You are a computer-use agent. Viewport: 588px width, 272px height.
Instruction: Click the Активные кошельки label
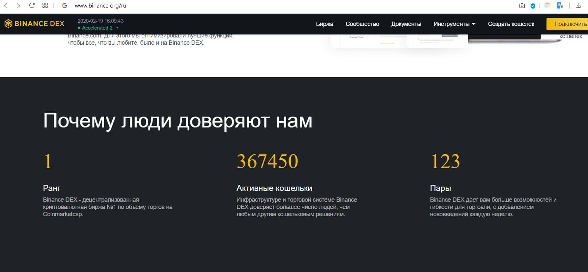(x=274, y=188)
